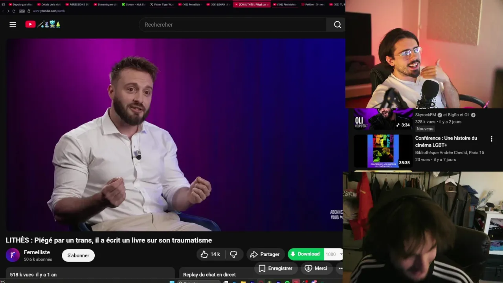The image size is (503, 283).
Task: Dislike the video with thumbs down
Action: click(x=233, y=254)
